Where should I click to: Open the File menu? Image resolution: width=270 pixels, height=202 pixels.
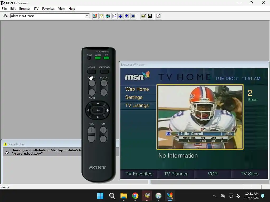[x=4, y=9]
